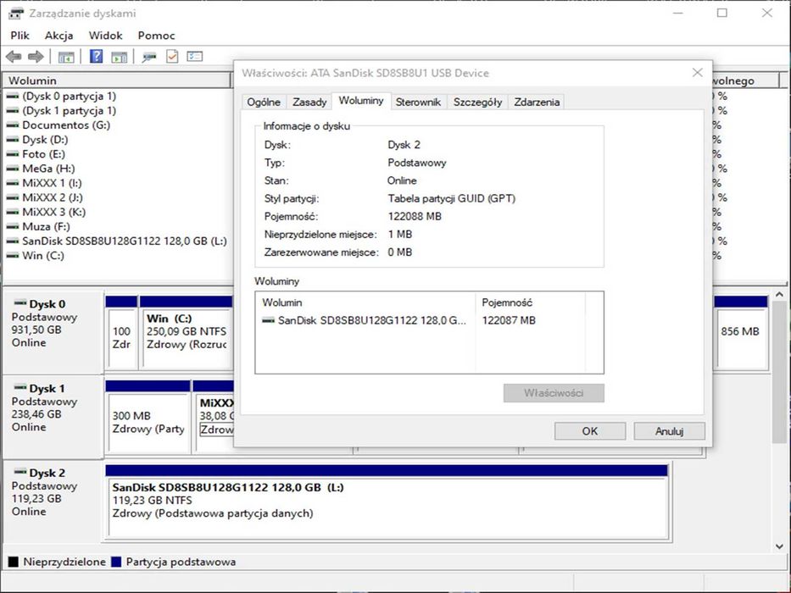Click the Back arrow toolbar icon

tap(14, 57)
